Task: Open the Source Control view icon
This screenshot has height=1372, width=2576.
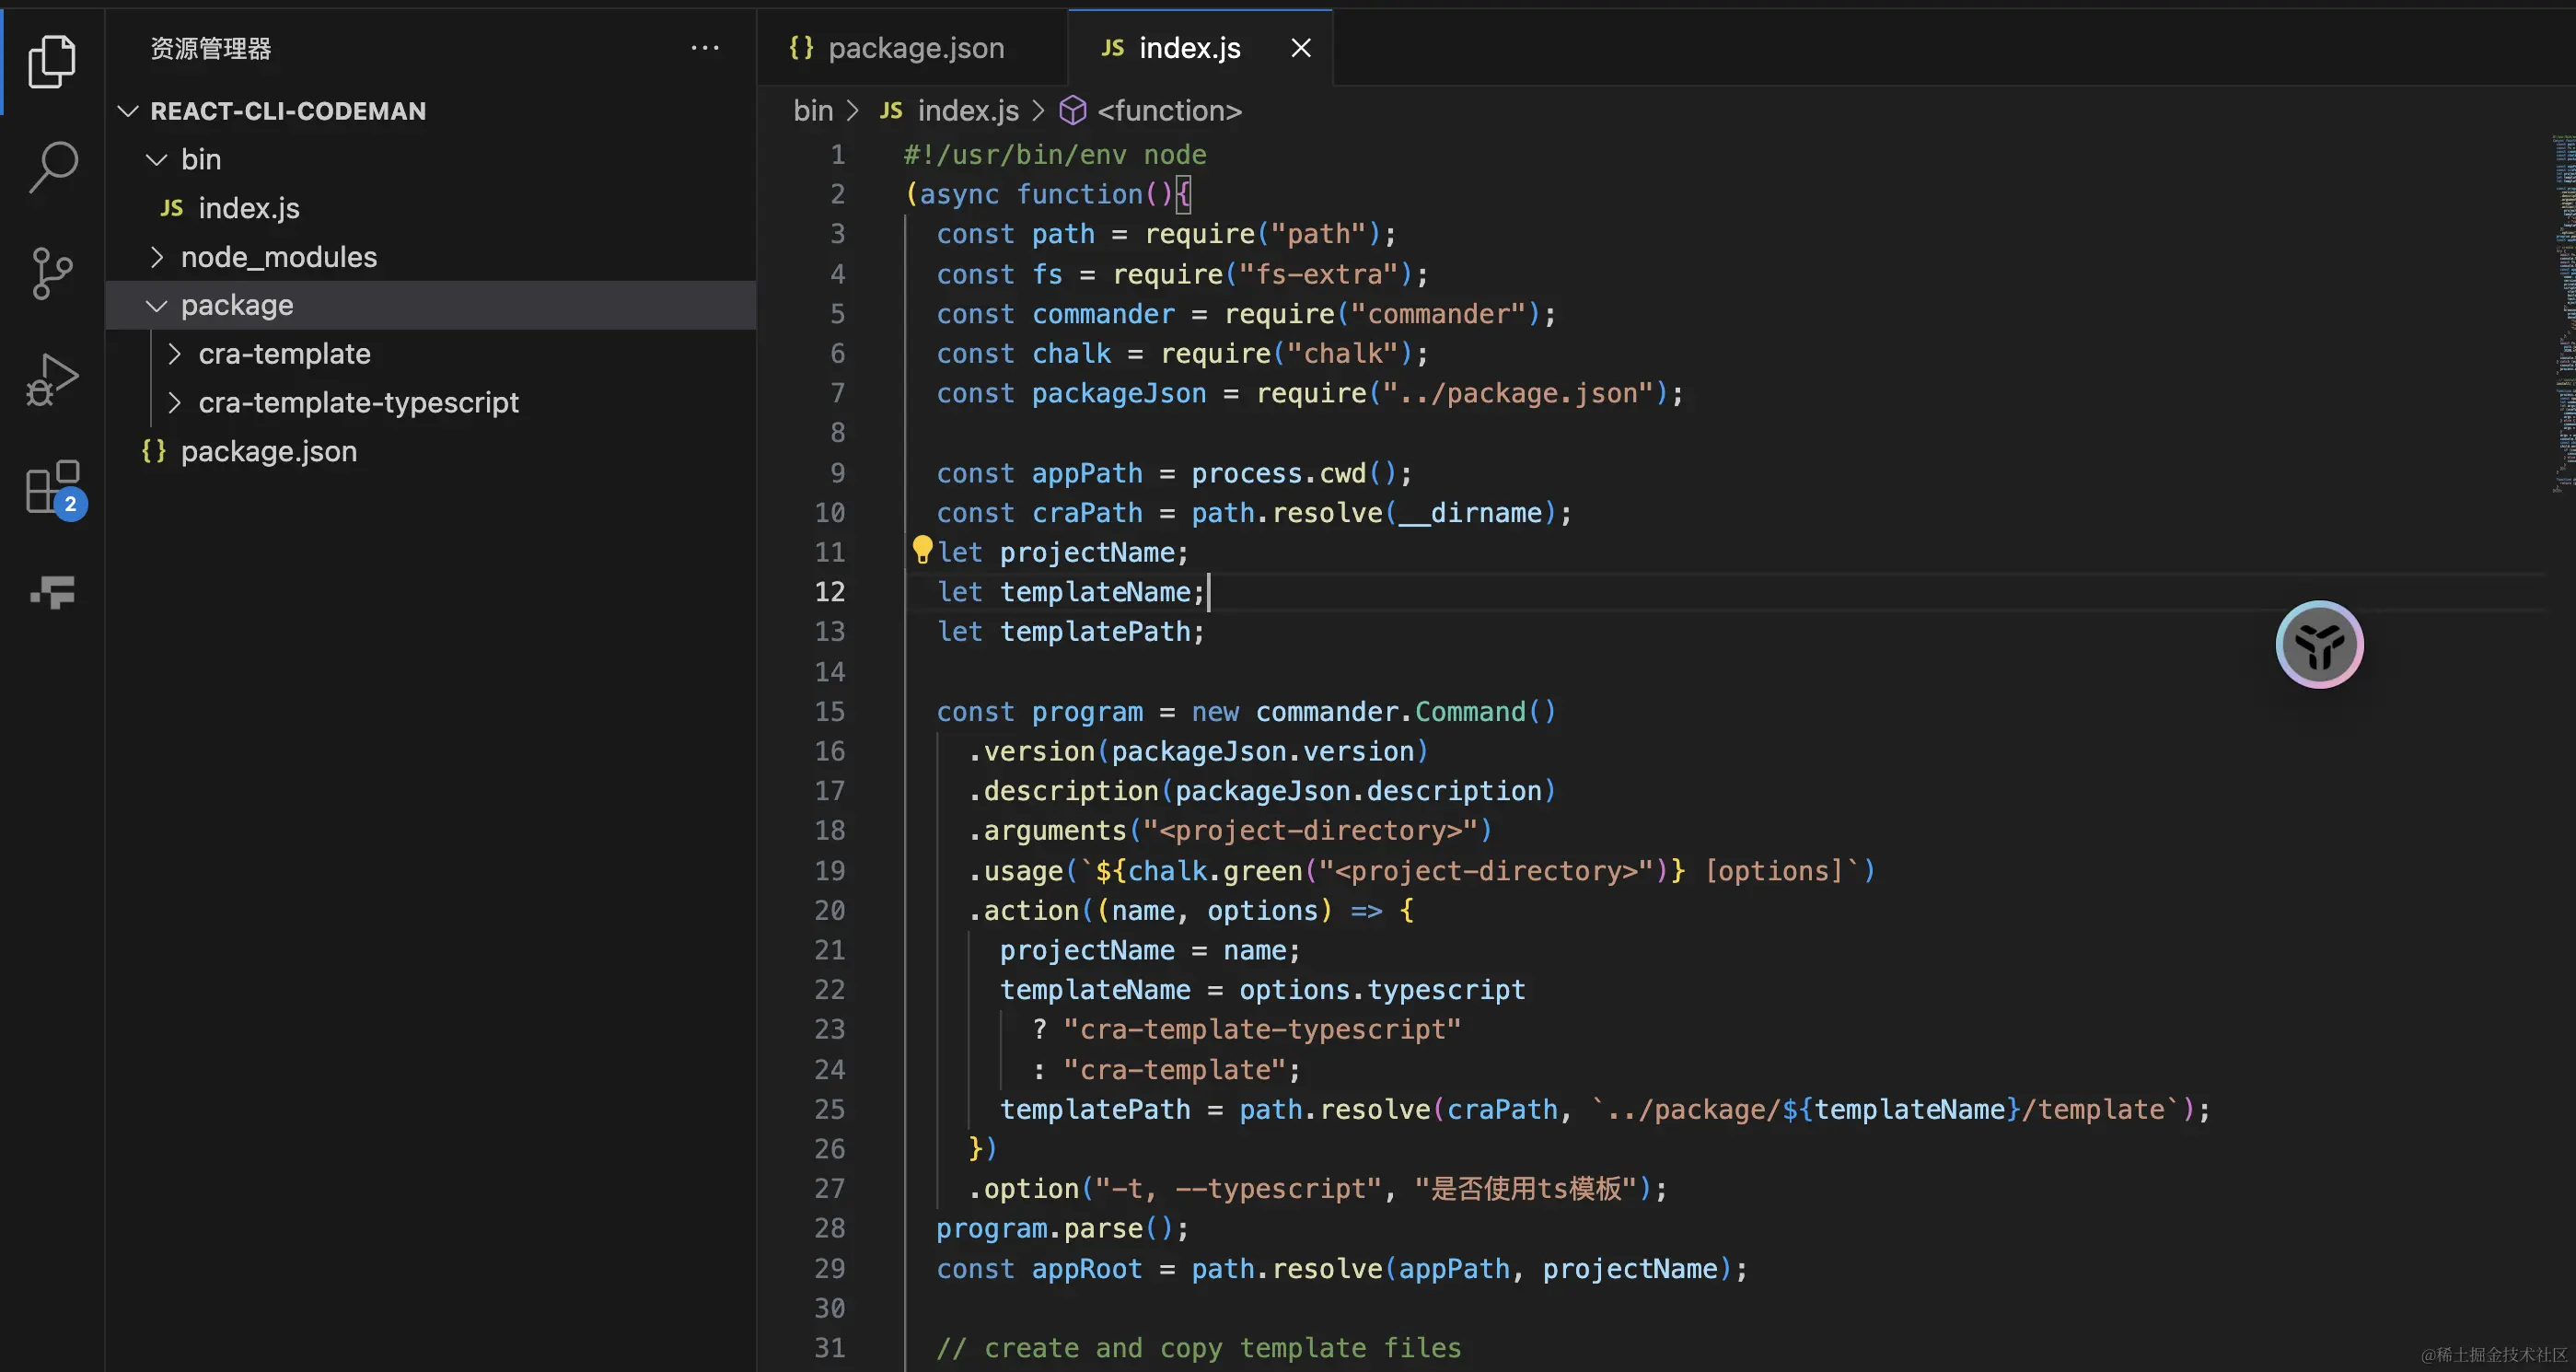Action: pyautogui.click(x=52, y=273)
